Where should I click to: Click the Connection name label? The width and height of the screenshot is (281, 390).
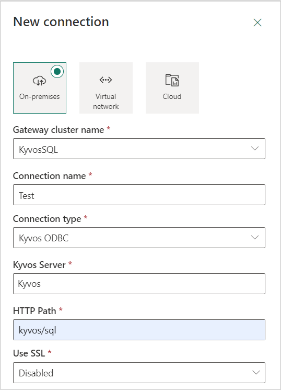50,176
